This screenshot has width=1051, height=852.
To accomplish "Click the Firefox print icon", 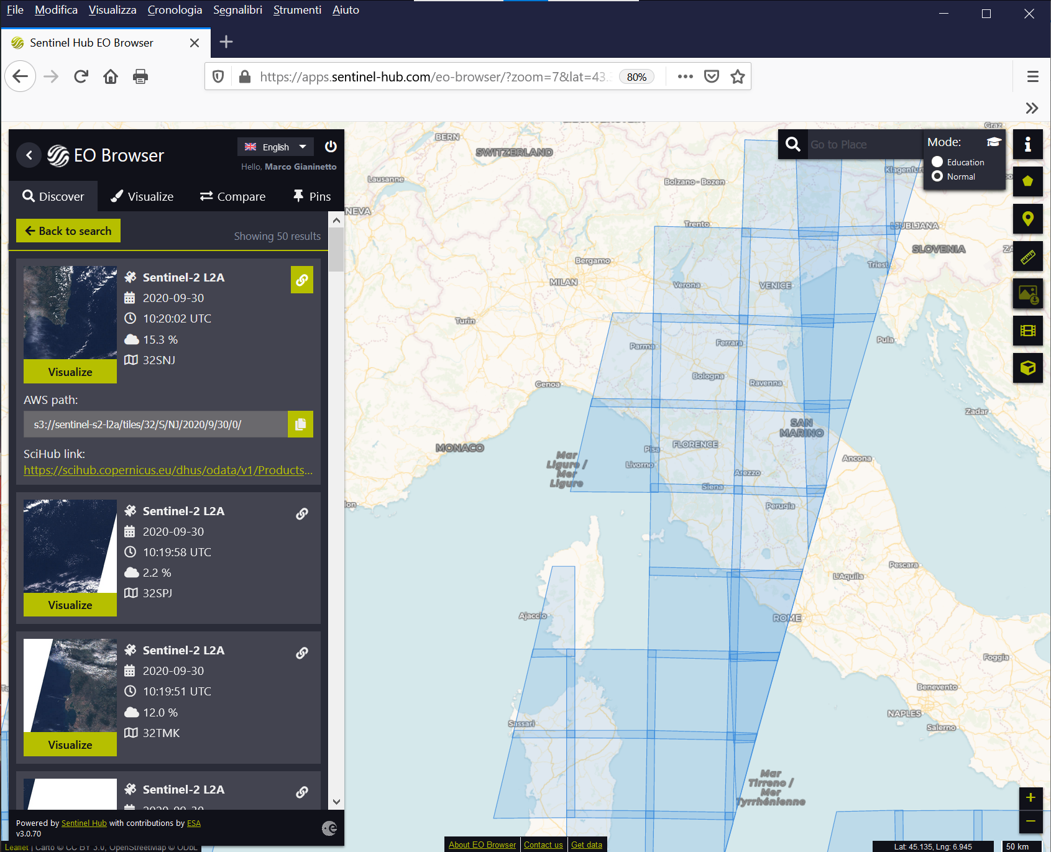I will [140, 76].
